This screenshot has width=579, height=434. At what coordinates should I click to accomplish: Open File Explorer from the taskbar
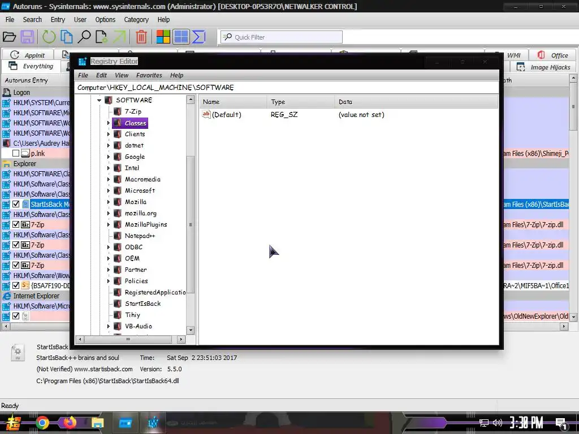click(x=97, y=423)
